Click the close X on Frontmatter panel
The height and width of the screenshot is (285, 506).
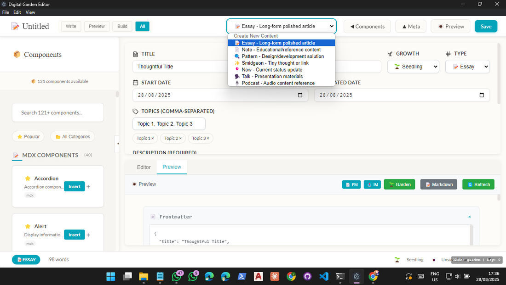(469, 217)
